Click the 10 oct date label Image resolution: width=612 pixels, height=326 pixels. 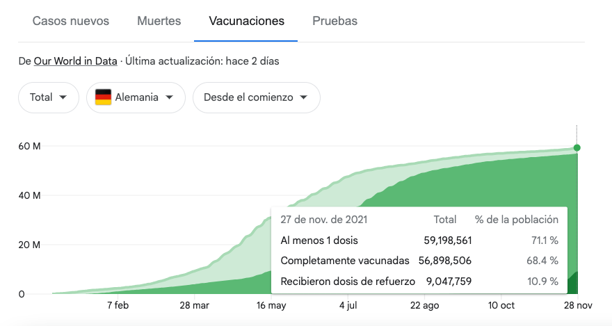[501, 306]
